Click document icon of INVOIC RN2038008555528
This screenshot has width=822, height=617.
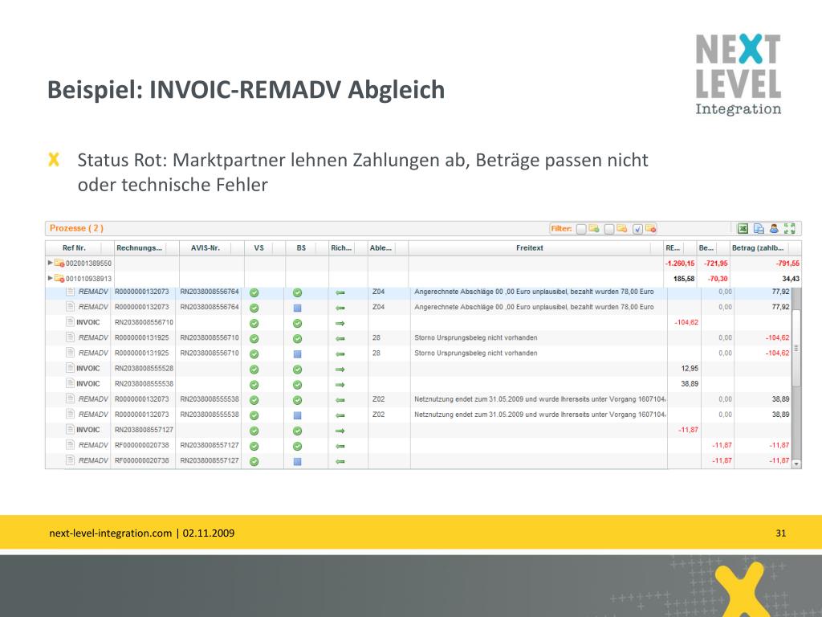pos(71,368)
